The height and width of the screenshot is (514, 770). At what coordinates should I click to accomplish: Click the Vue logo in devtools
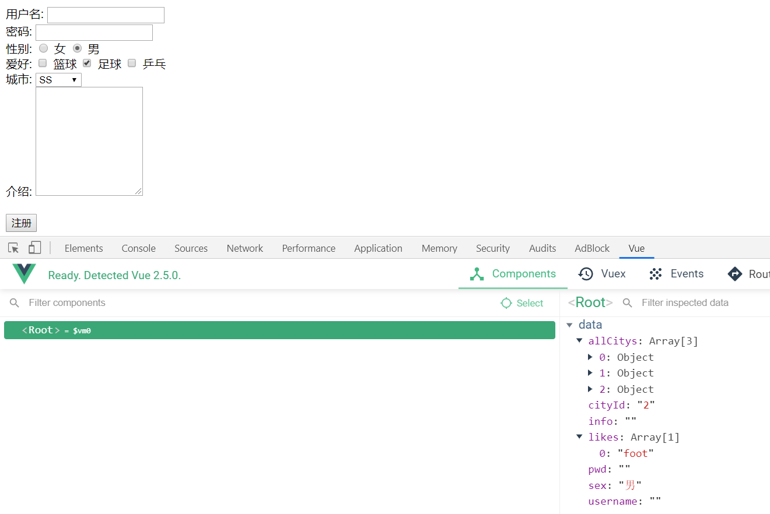[x=24, y=274]
